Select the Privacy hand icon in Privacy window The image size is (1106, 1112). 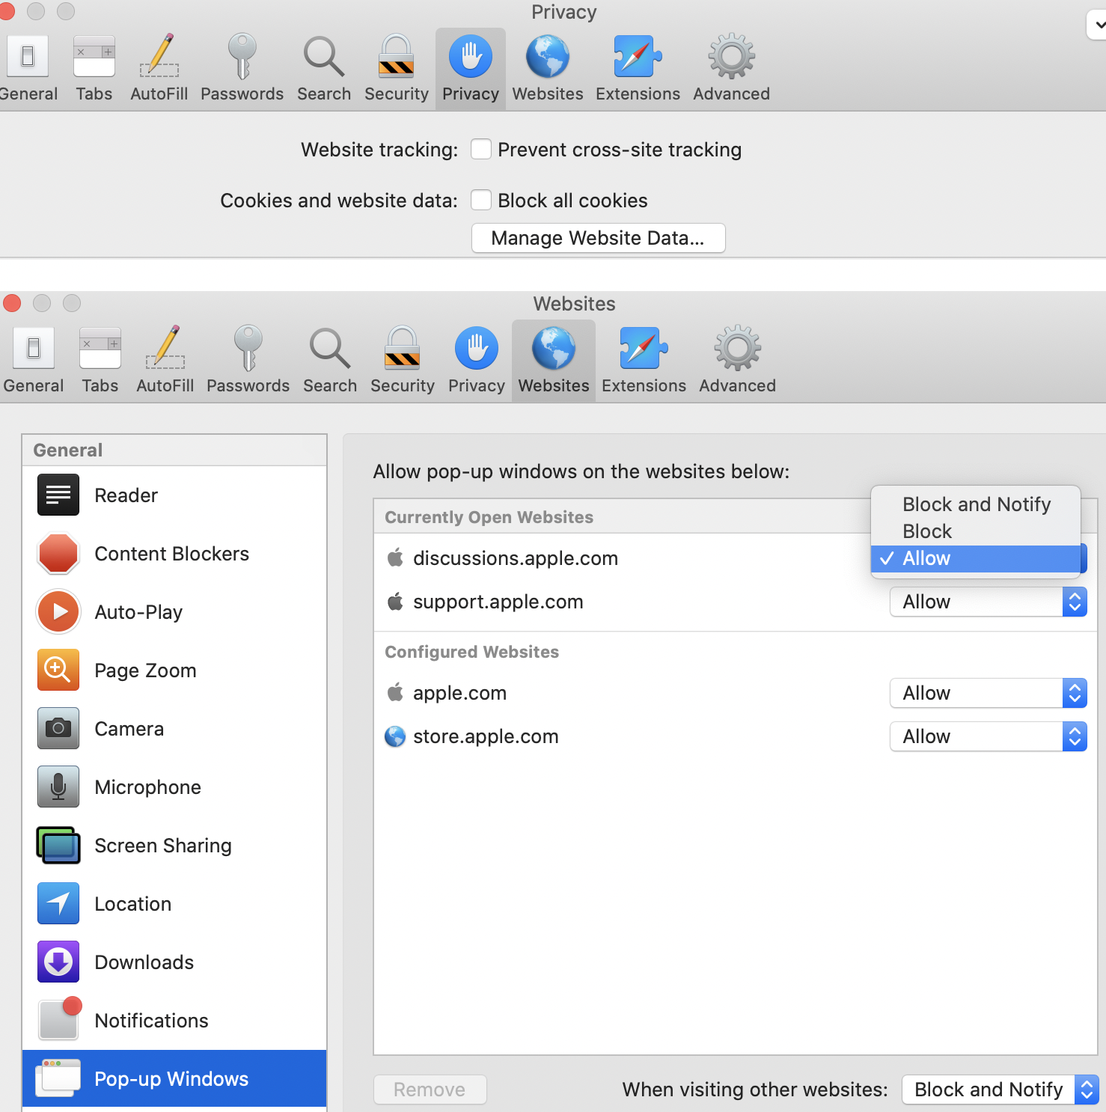click(471, 69)
